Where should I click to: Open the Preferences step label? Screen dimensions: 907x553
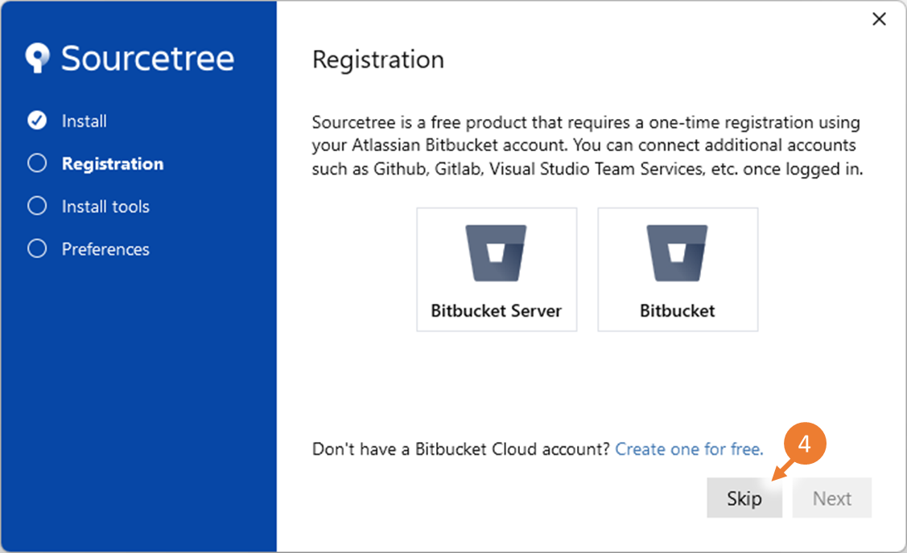click(106, 249)
